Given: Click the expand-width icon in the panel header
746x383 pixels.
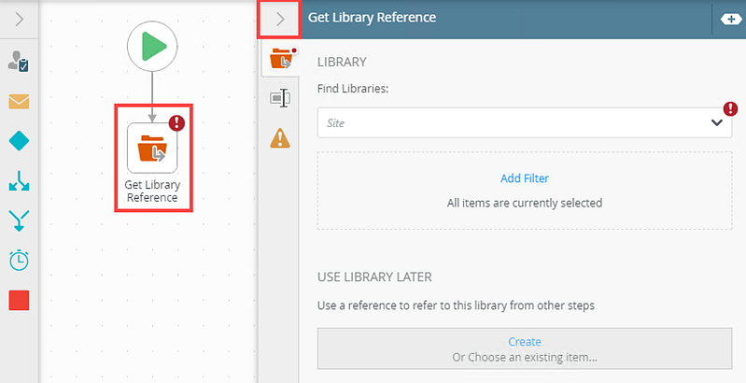Looking at the screenshot, I should click(726, 19).
